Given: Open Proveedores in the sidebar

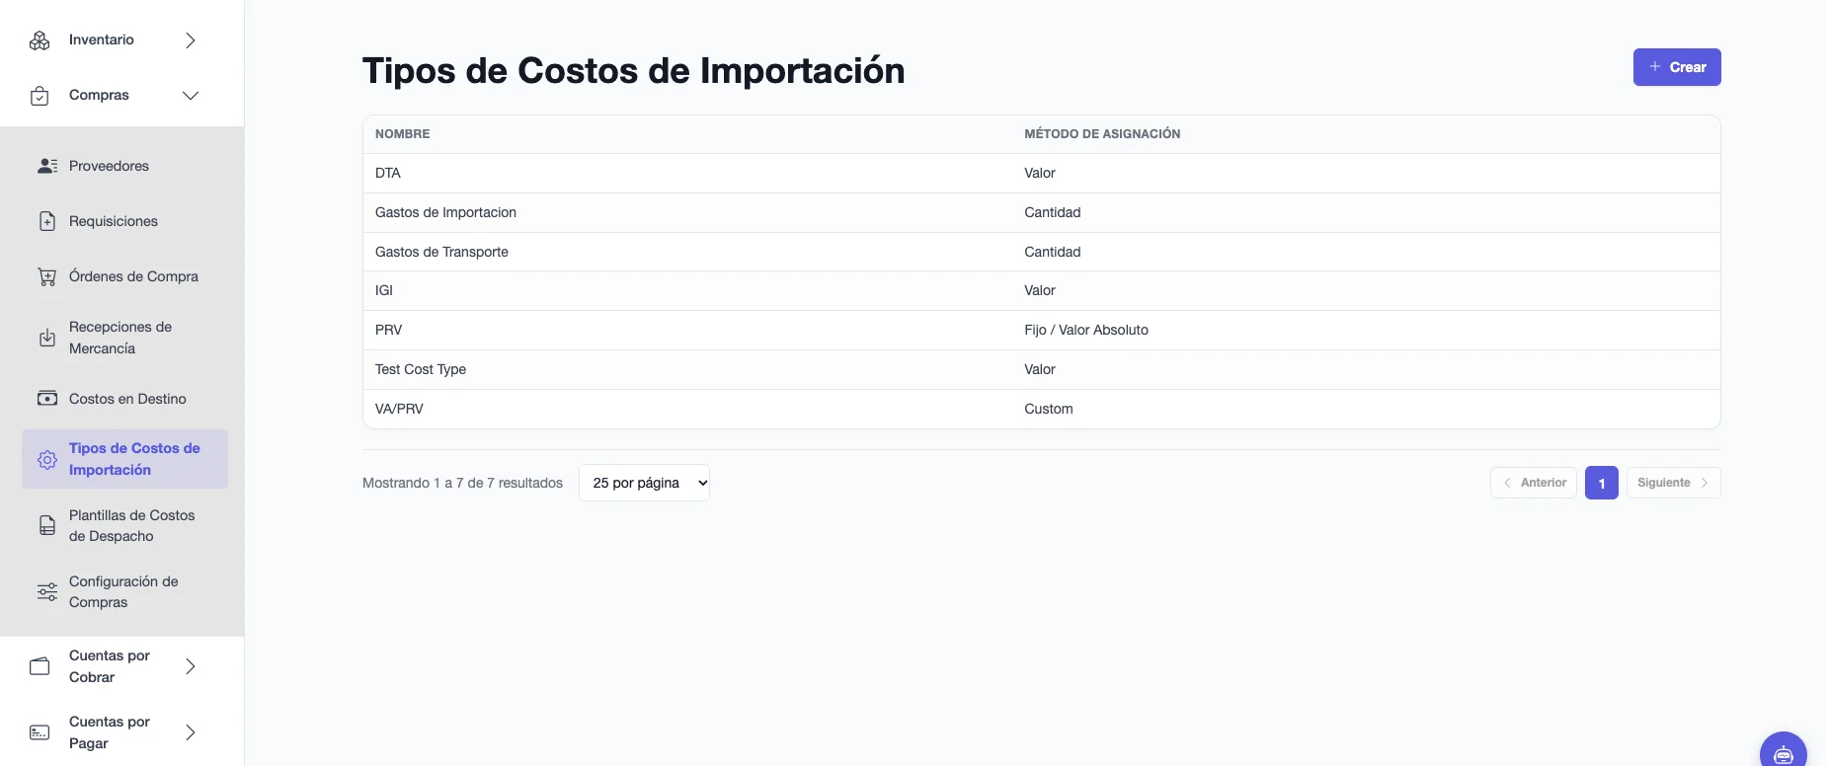Looking at the screenshot, I should tap(124, 166).
